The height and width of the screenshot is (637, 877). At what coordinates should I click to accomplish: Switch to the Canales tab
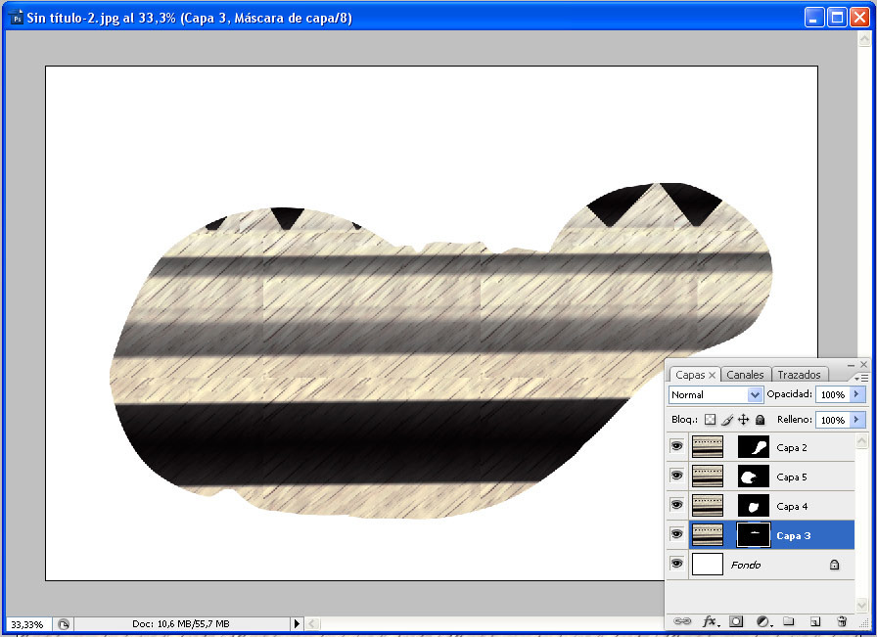tap(745, 375)
